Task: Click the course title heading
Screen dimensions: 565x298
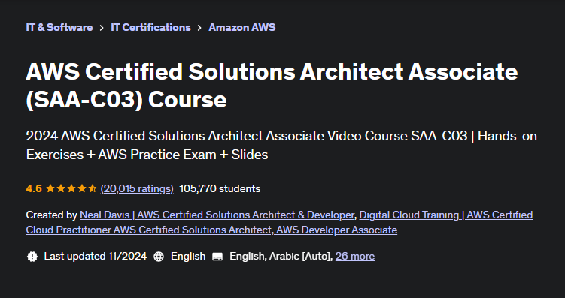Action: click(272, 86)
